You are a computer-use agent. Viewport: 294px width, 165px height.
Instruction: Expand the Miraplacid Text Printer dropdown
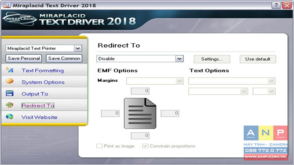point(44,48)
